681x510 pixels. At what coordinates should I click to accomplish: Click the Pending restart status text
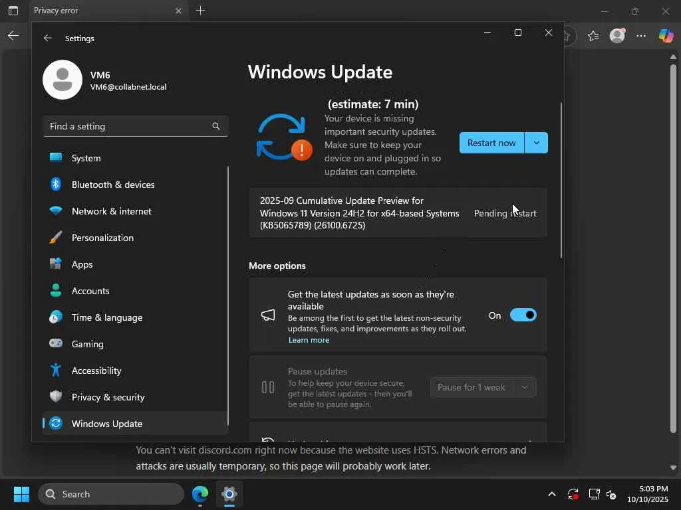coord(505,213)
